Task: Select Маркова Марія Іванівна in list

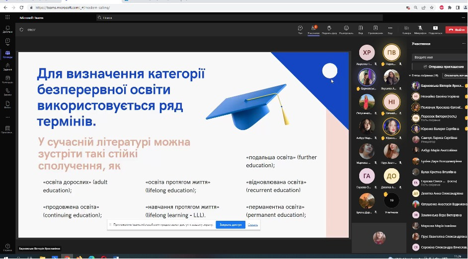Action: 439,226
